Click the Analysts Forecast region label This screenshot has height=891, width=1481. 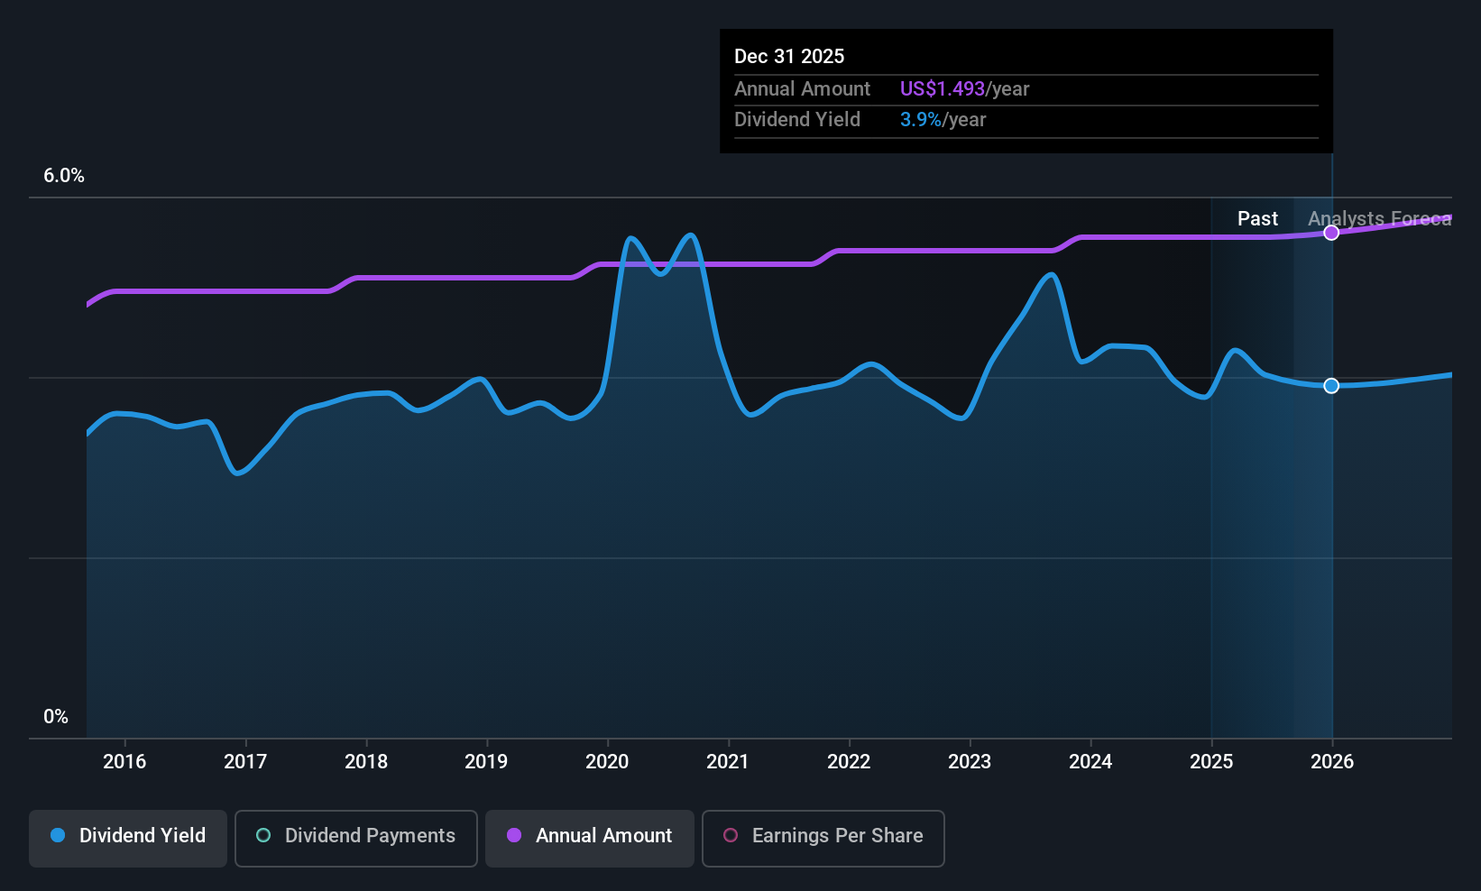click(1379, 219)
